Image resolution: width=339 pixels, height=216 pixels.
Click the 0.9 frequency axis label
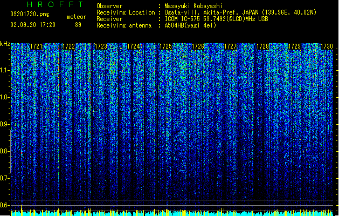click(5, 124)
